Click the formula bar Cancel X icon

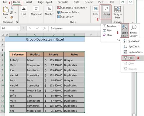(x=30, y=28)
